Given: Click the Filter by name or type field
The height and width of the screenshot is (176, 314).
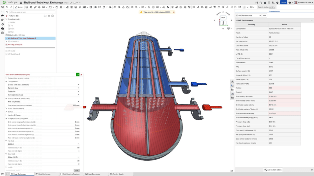Looking at the screenshot, I should (x=32, y=12).
